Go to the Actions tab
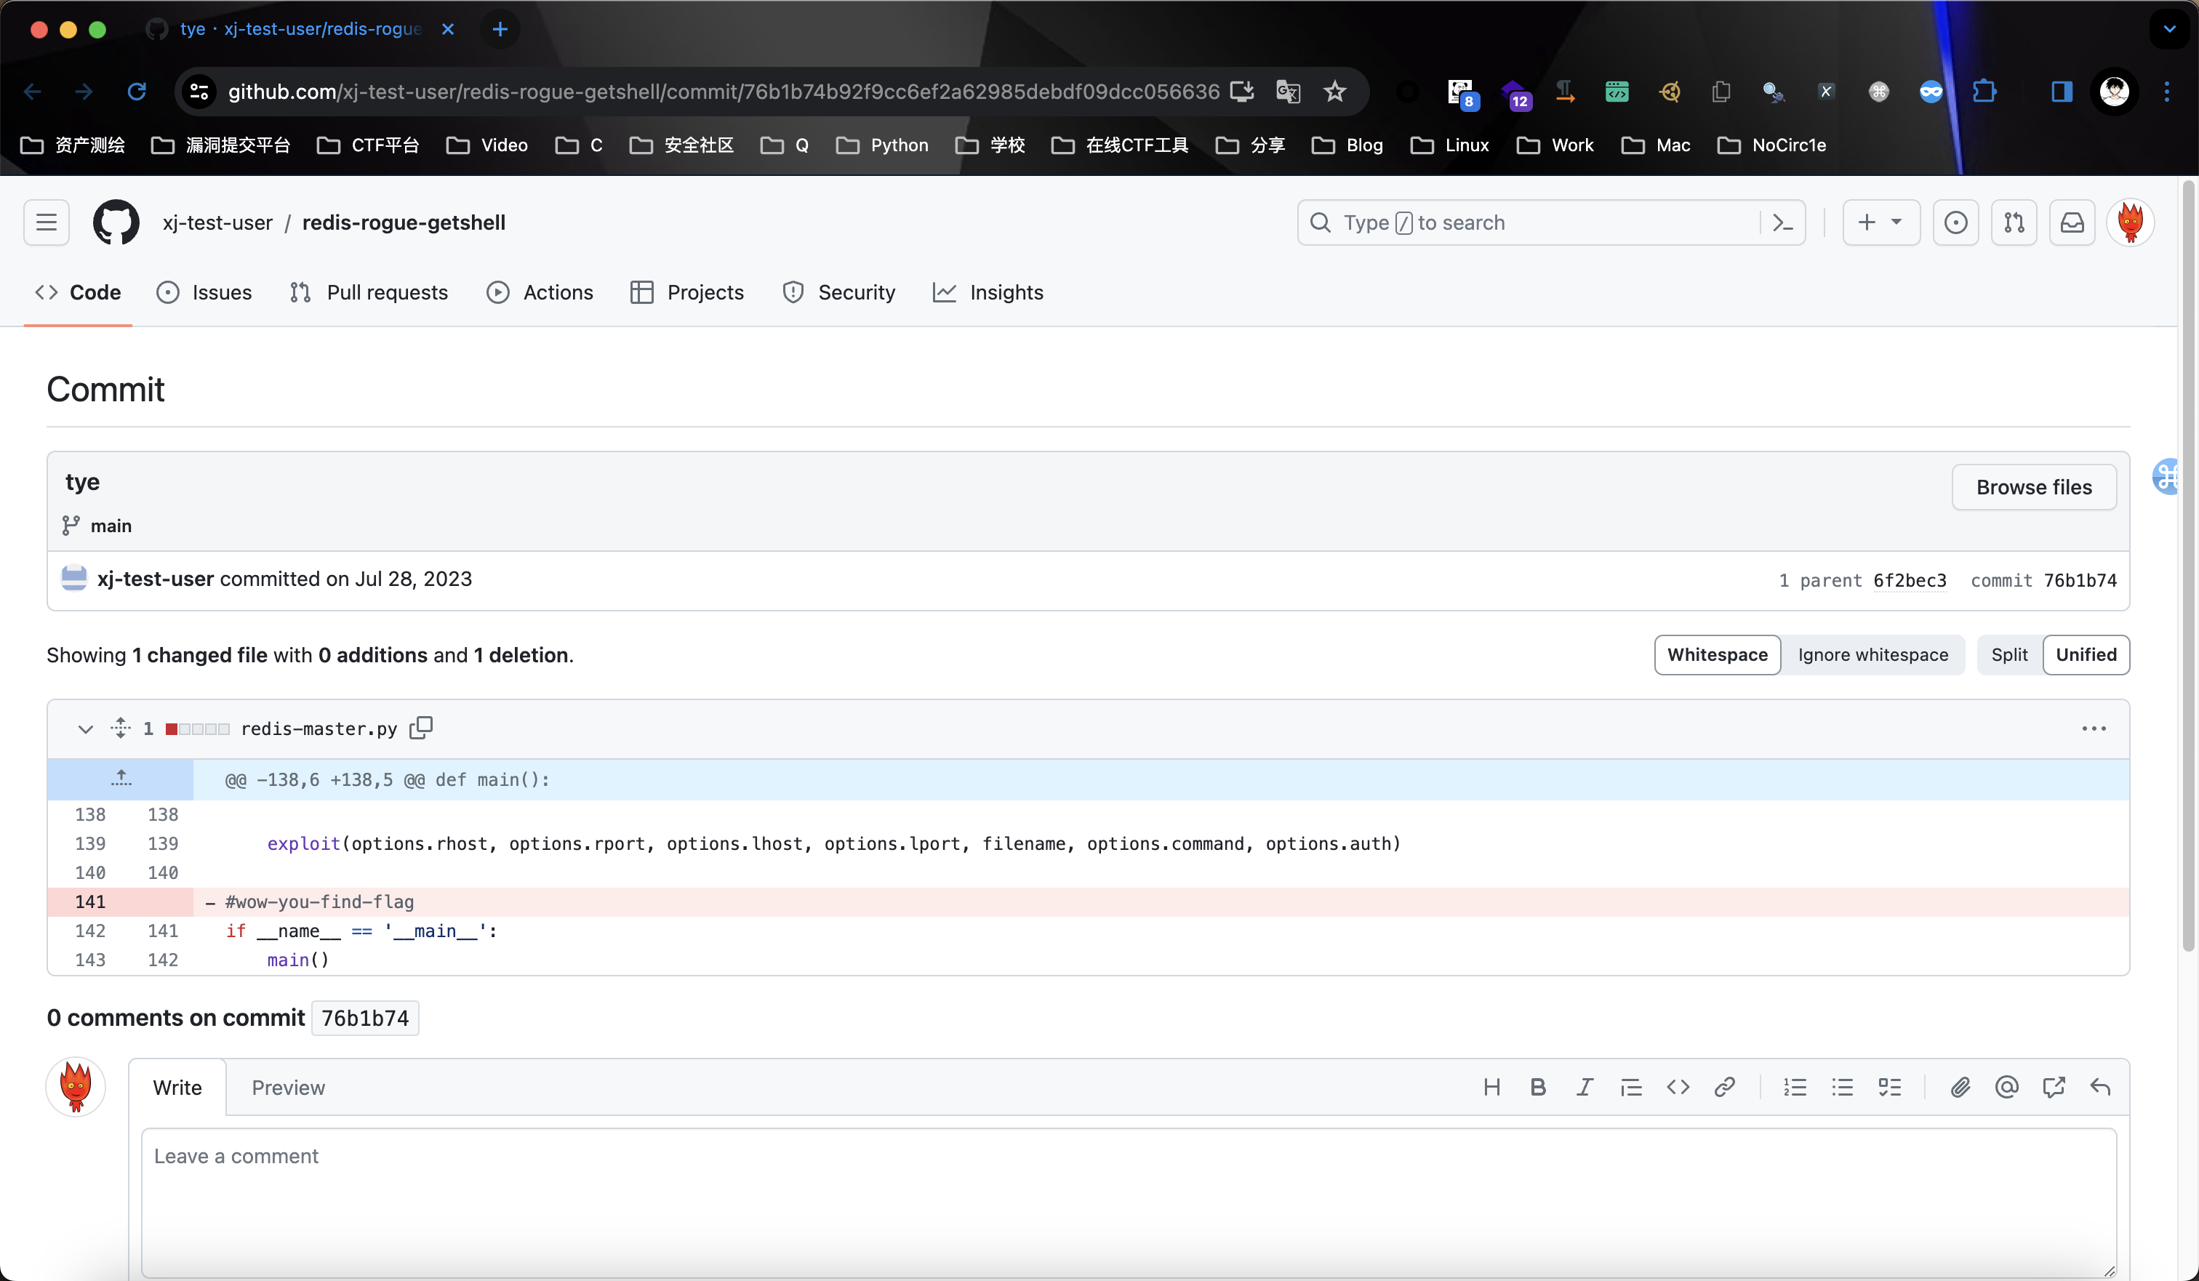Screen dimensions: 2199x1281 point(540,292)
